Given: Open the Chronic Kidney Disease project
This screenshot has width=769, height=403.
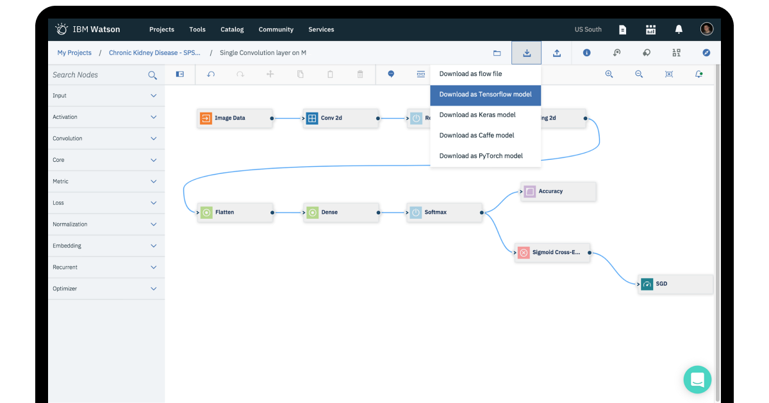Looking at the screenshot, I should tap(155, 52).
